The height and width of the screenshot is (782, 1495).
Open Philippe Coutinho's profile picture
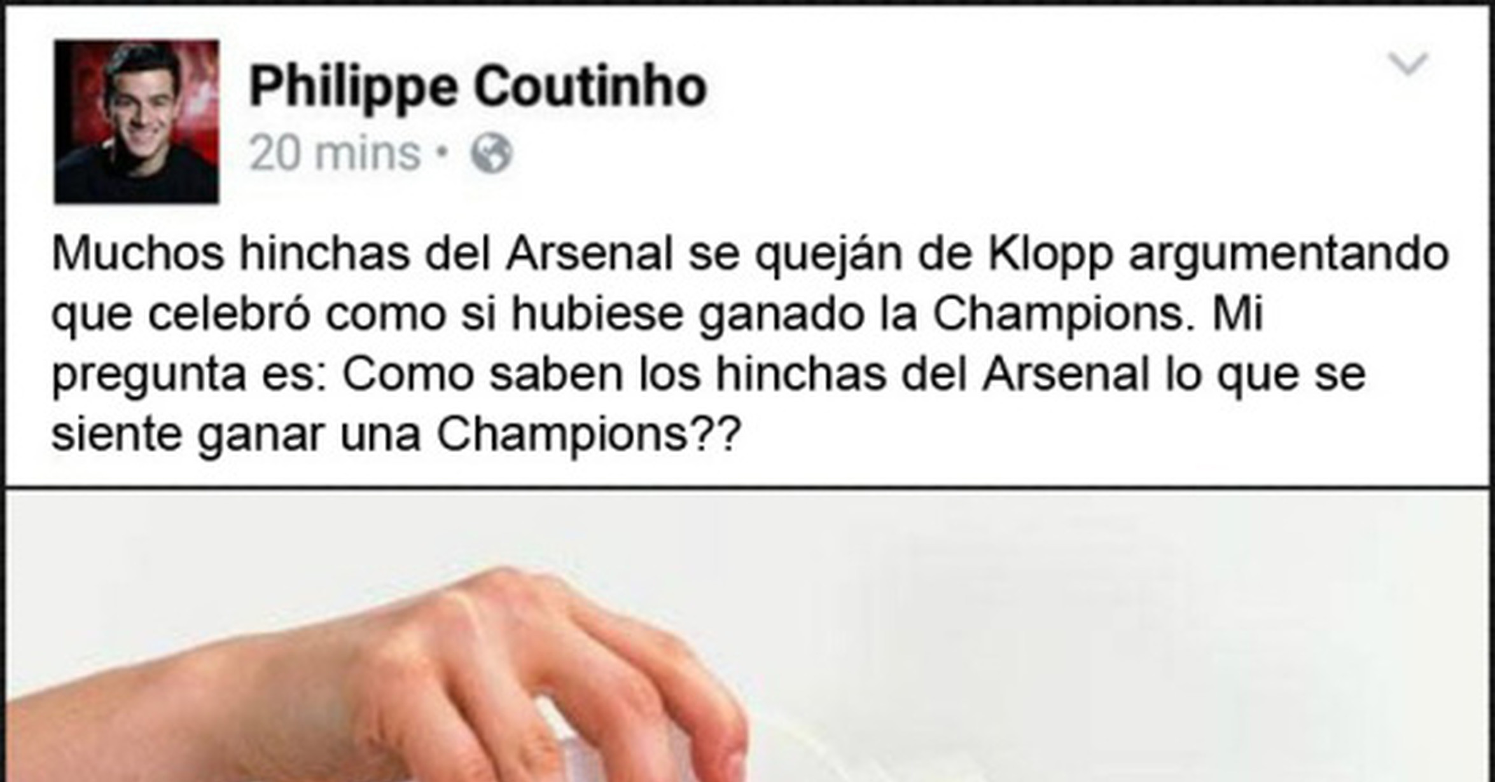136,121
